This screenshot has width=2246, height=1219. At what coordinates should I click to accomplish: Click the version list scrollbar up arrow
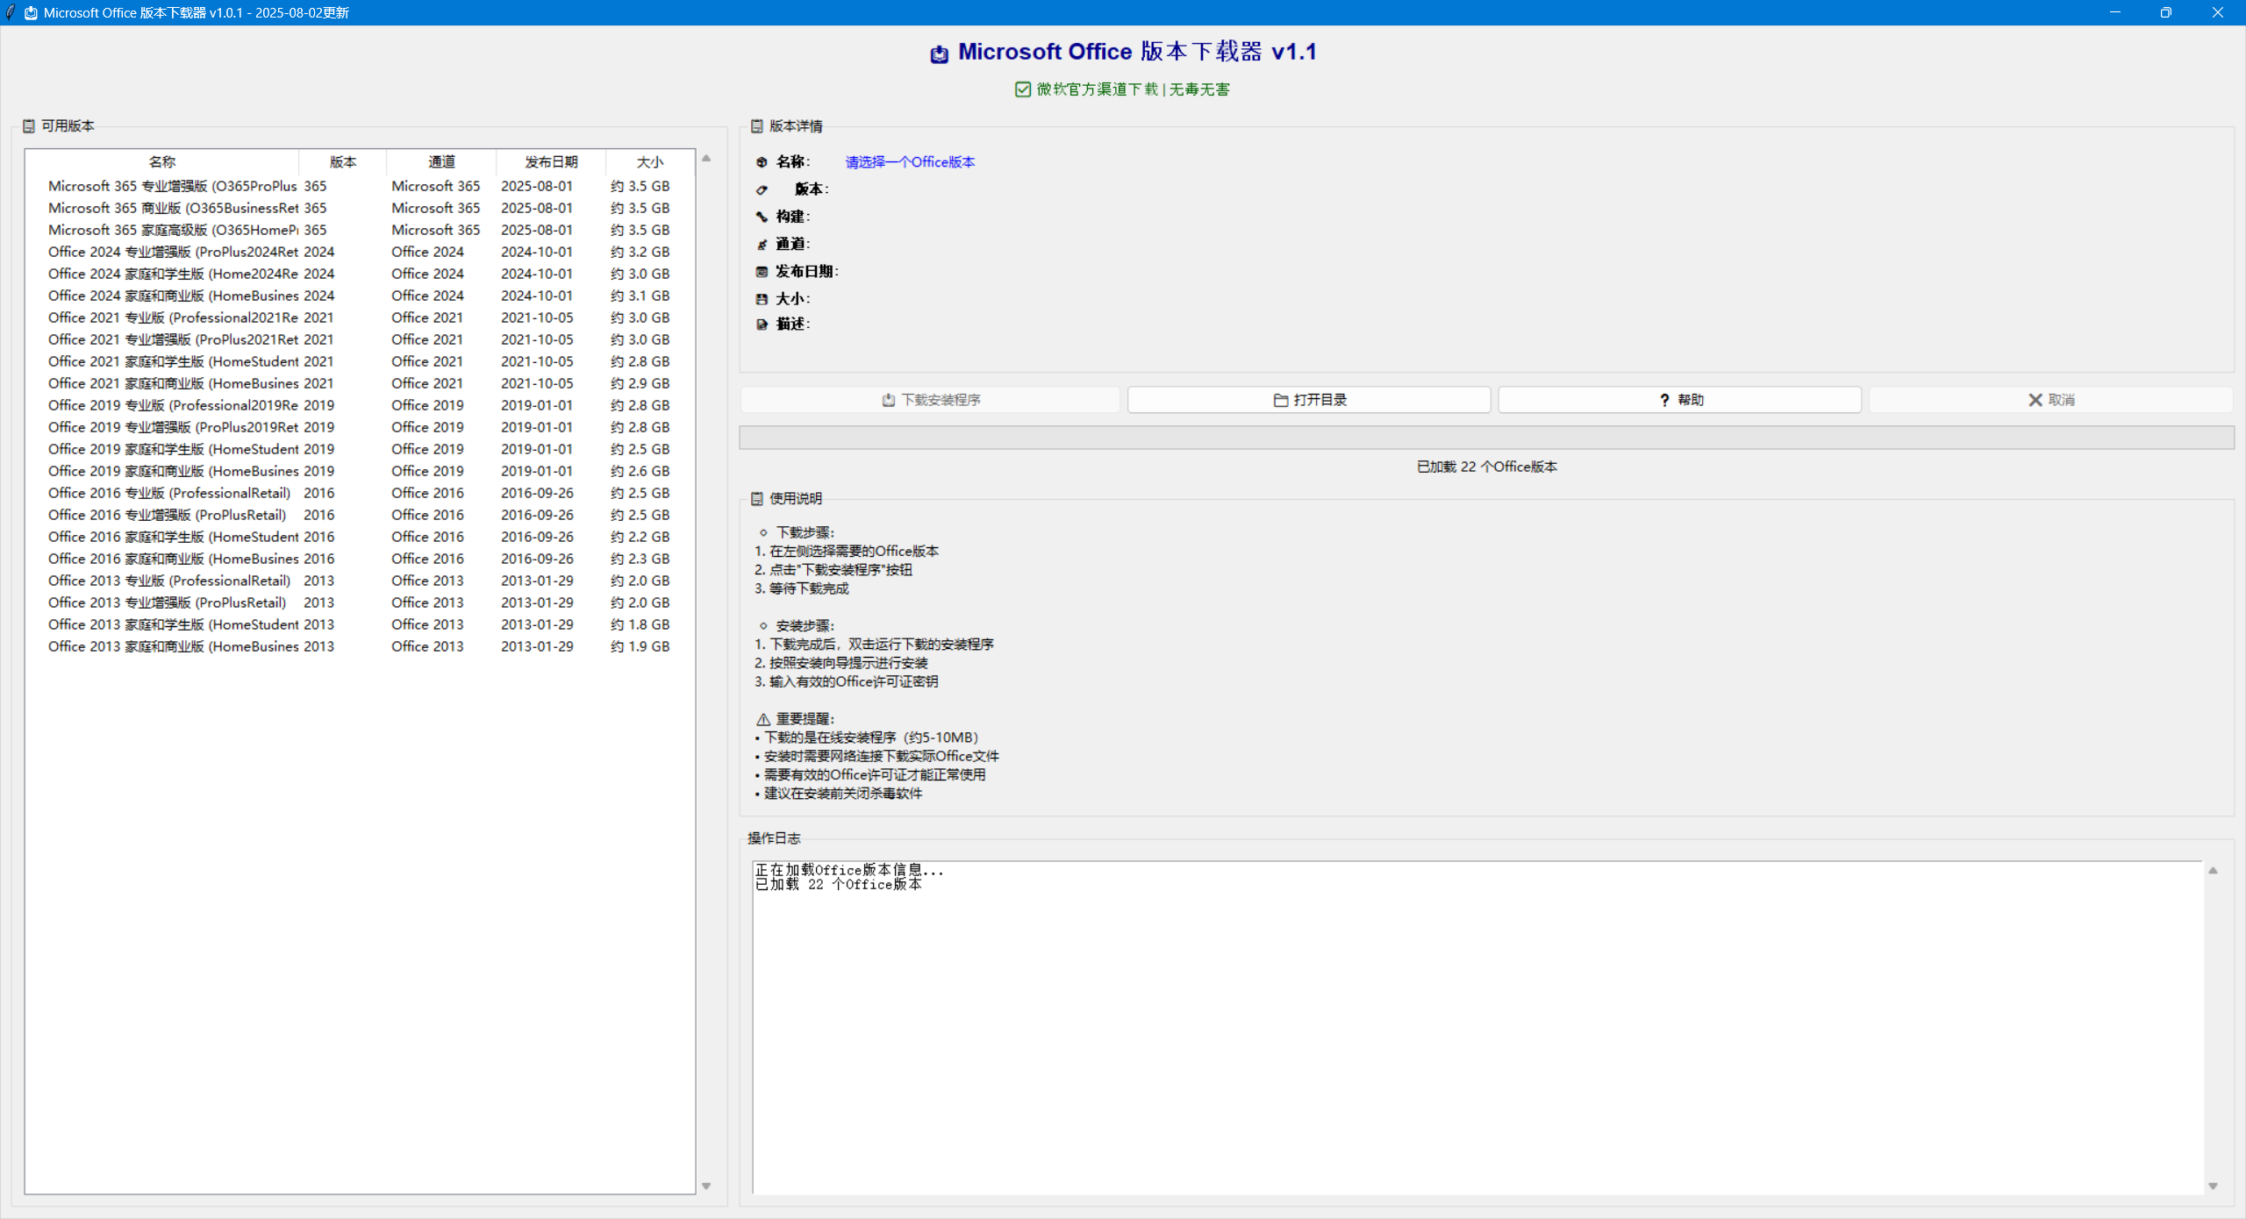pyautogui.click(x=706, y=159)
